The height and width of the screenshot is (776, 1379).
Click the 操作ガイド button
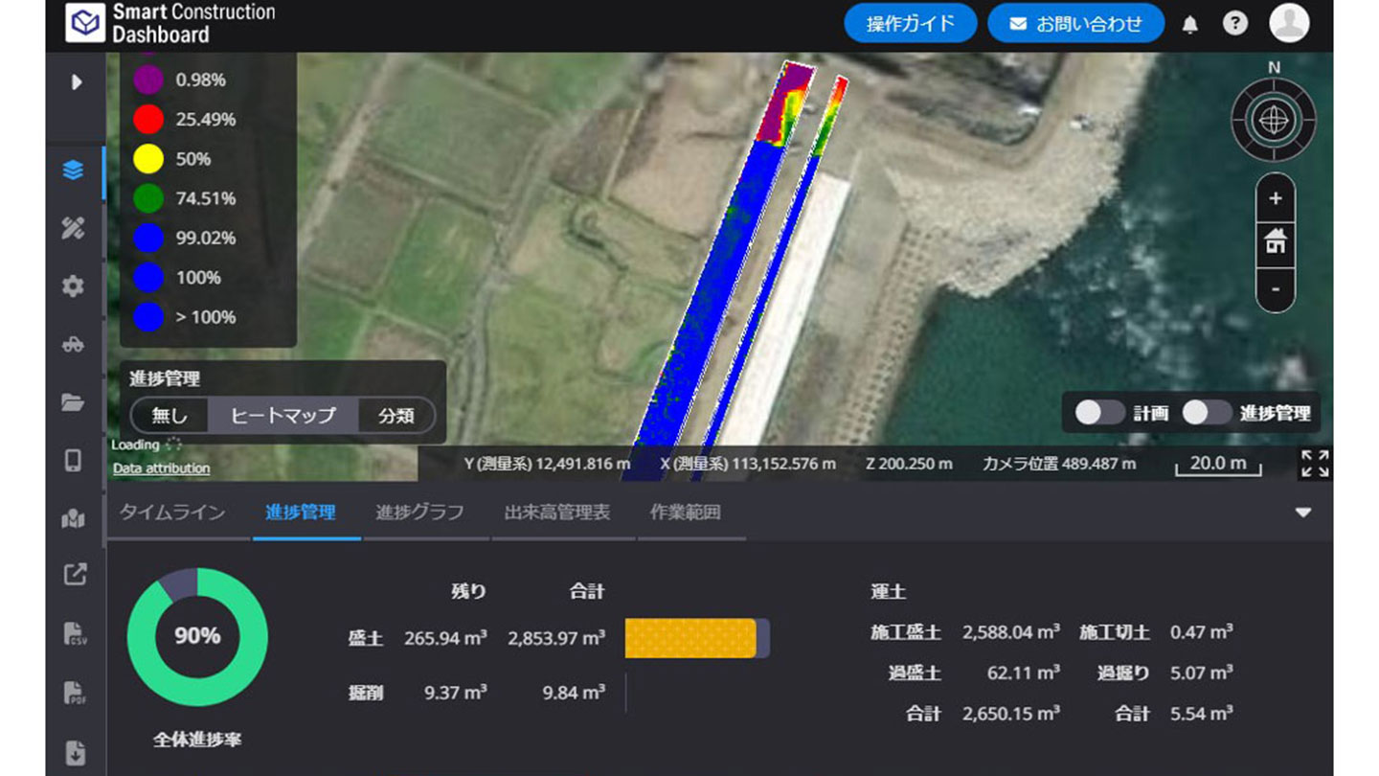coord(910,24)
